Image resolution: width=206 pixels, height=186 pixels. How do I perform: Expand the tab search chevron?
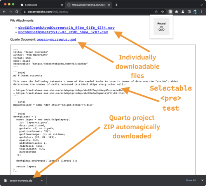point(202,5)
